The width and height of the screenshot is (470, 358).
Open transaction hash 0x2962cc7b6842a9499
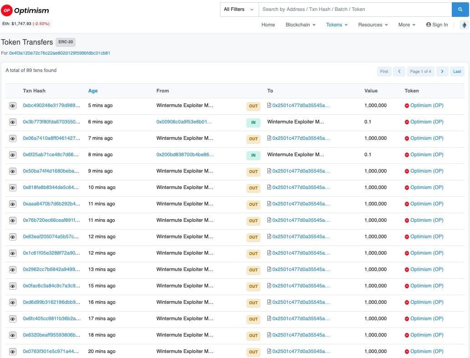click(51, 269)
